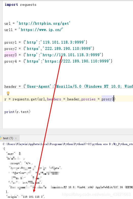Screen dimensions: 133x199
Task: Click the "origin" key in console output
Action: point(12,197)
